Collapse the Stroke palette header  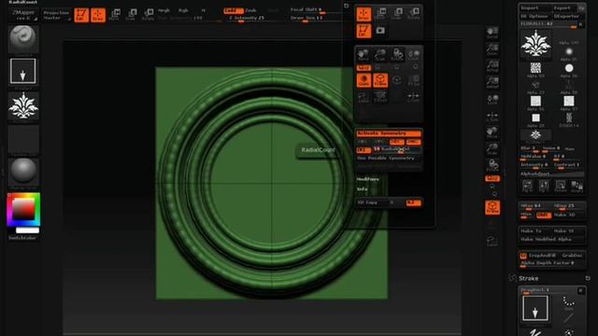pos(529,278)
